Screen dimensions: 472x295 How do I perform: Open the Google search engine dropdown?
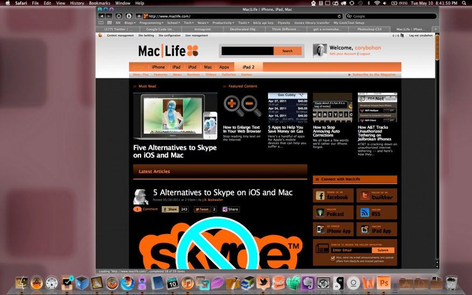tap(349, 16)
